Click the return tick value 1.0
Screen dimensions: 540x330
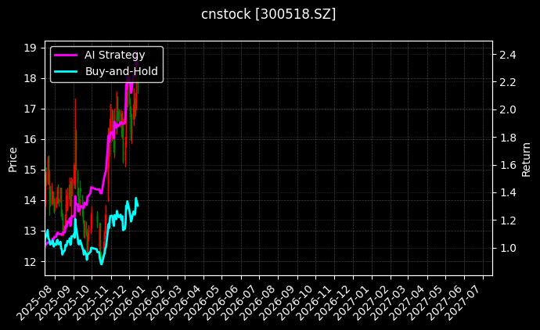(508, 248)
